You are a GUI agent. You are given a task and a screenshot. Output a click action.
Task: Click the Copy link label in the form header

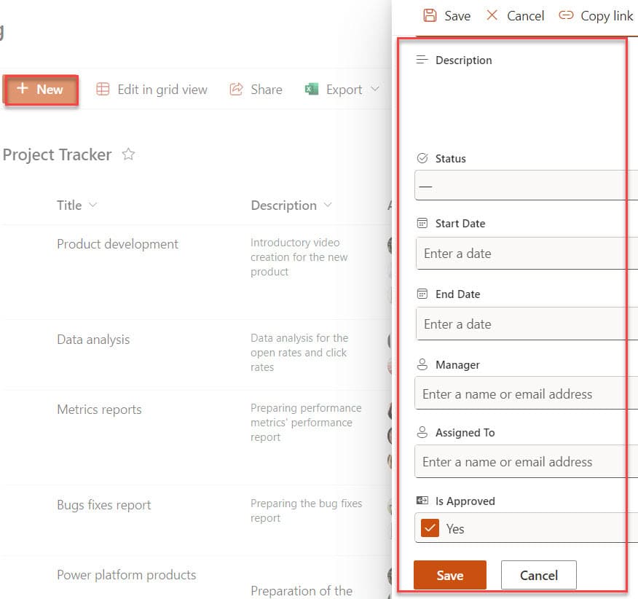tap(607, 16)
